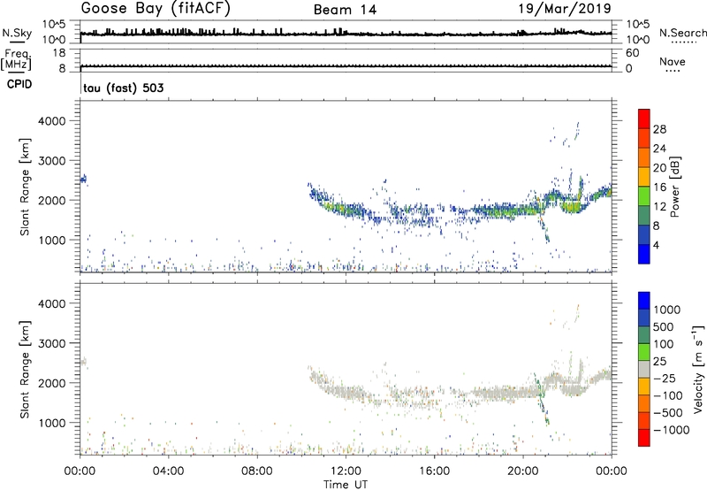The height and width of the screenshot is (490, 707).
Task: Click the 'Time UT' axis label
Action: click(x=346, y=485)
